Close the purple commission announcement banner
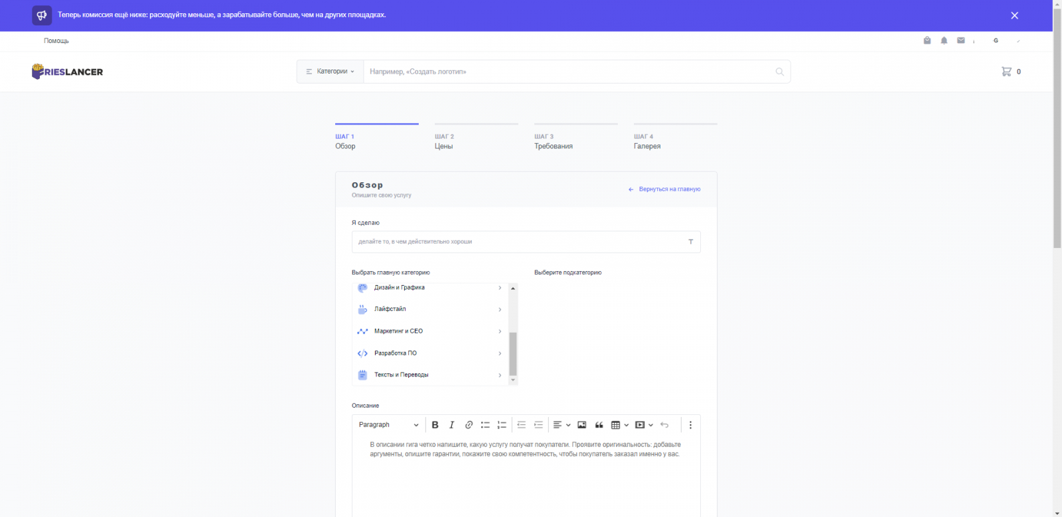 point(1014,15)
